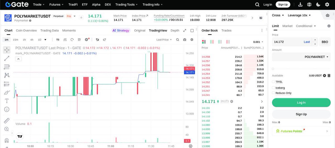Select the brush drawing tool
The image size is (335, 148).
[7, 92]
